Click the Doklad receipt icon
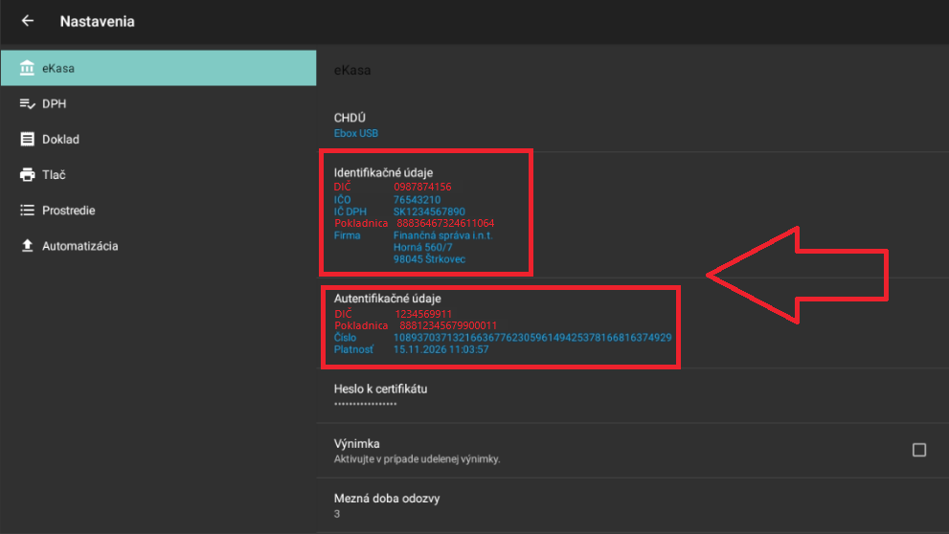 [27, 140]
